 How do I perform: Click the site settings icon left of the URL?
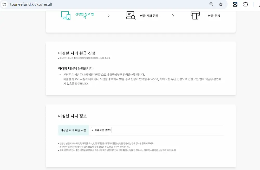(x=4, y=4)
